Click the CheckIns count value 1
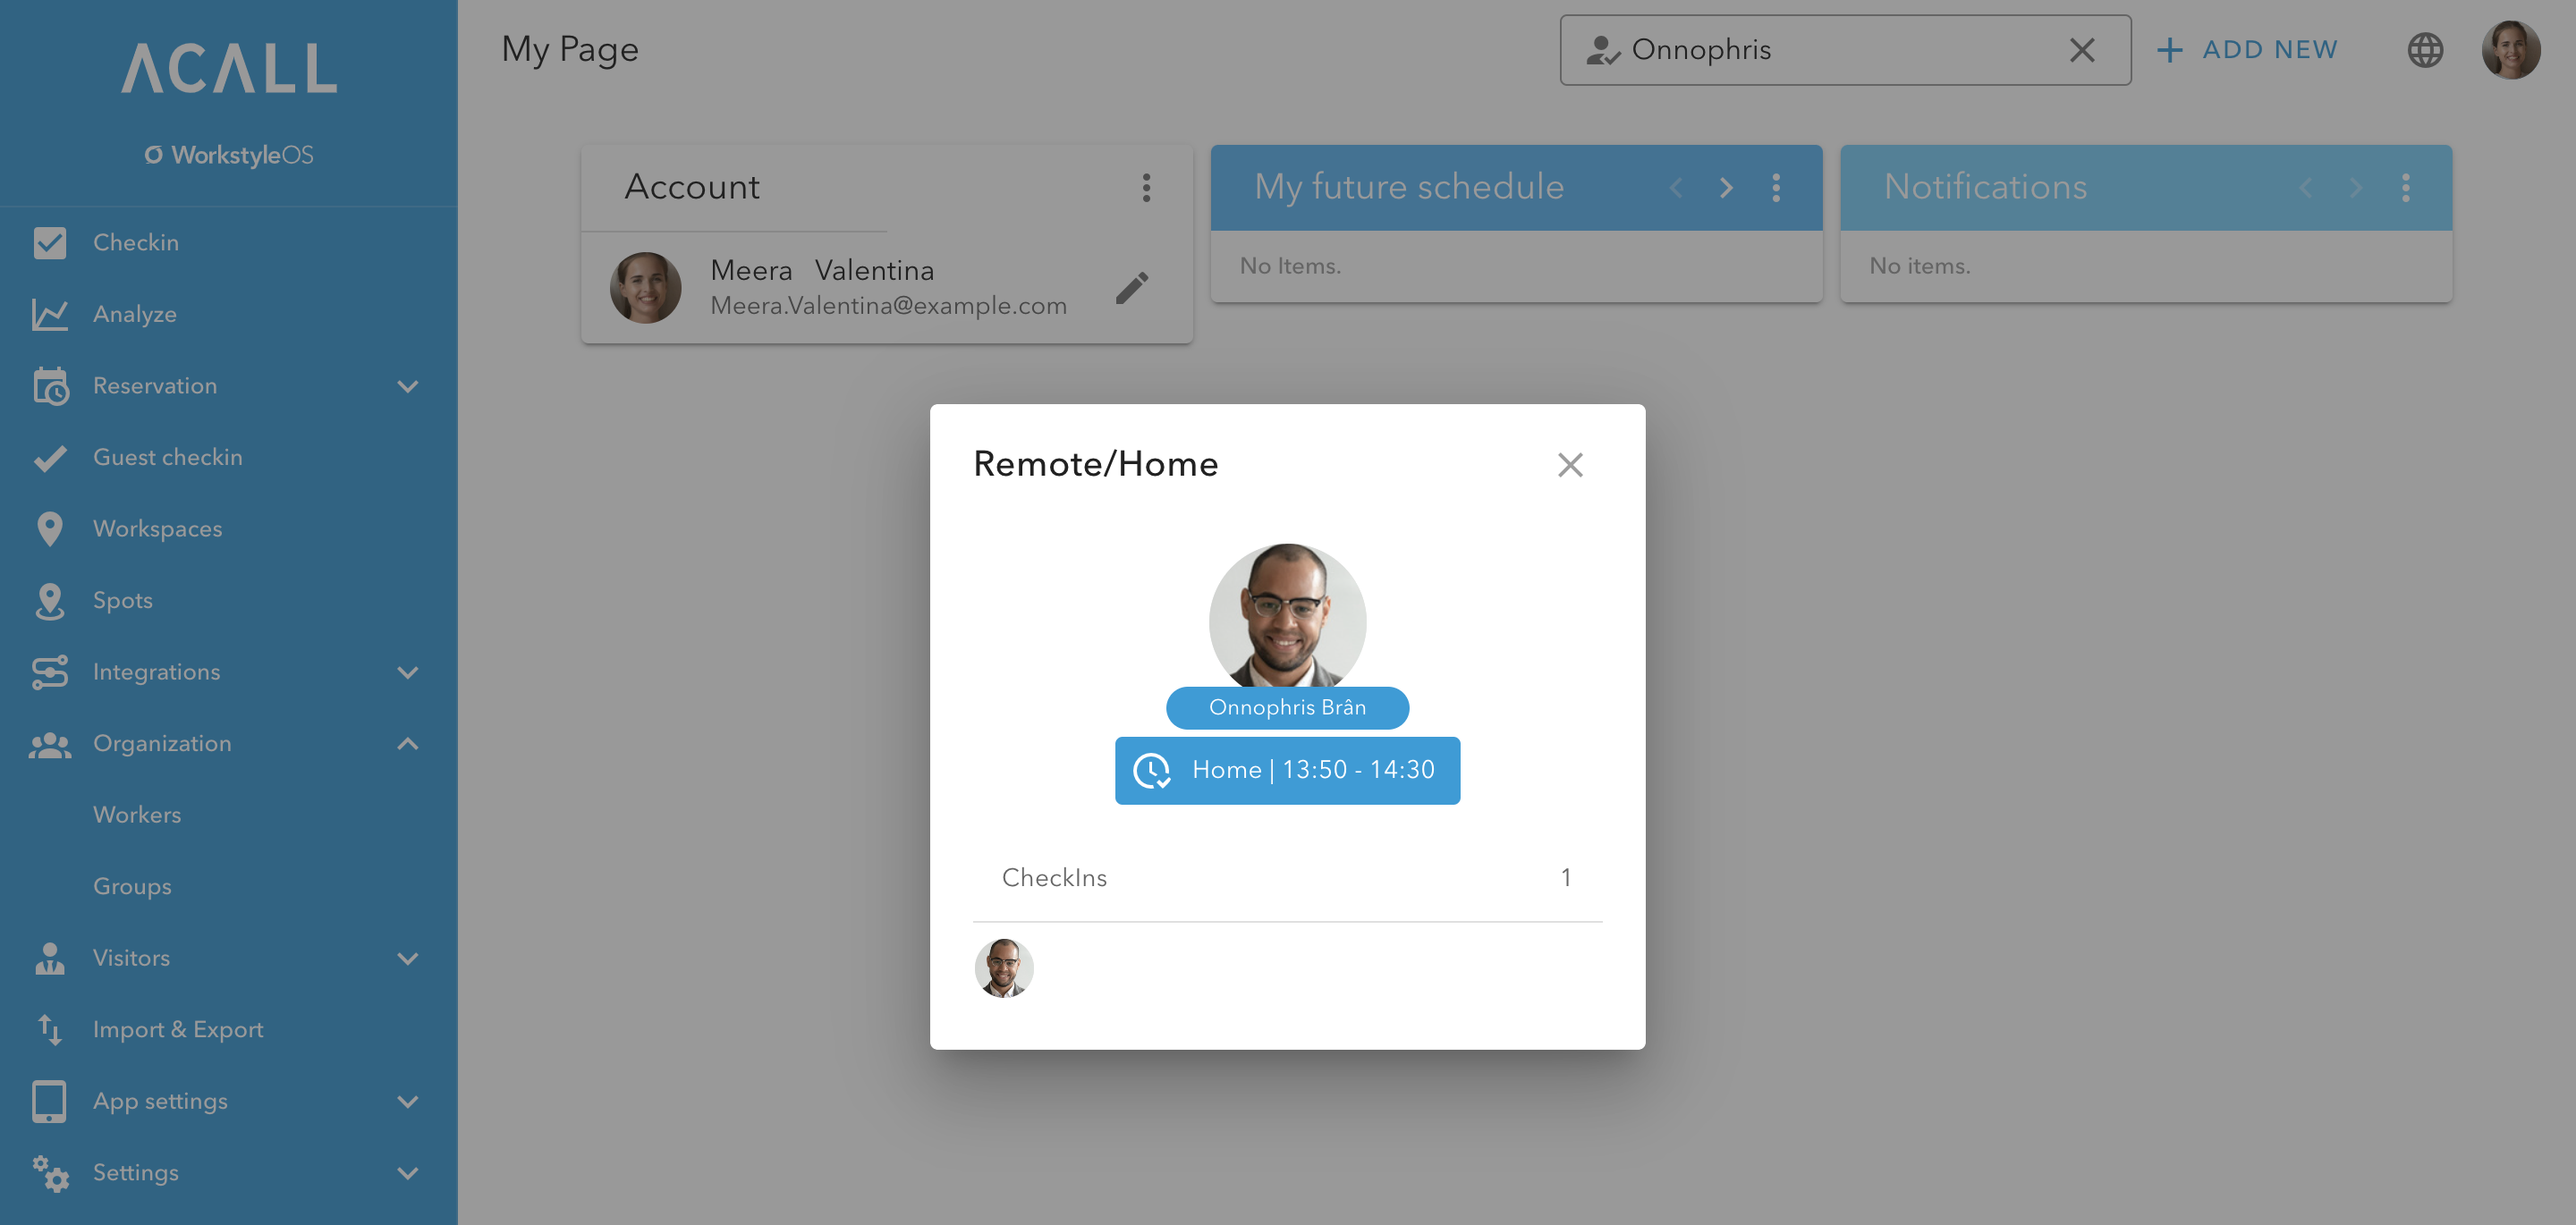 click(x=1566, y=878)
